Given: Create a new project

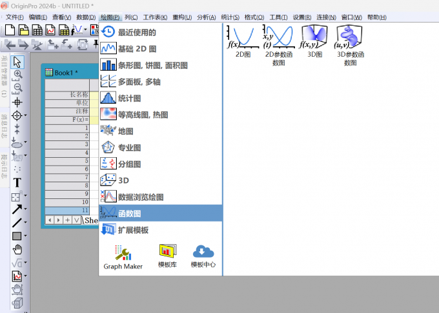Looking at the screenshot, I should pos(10,30).
